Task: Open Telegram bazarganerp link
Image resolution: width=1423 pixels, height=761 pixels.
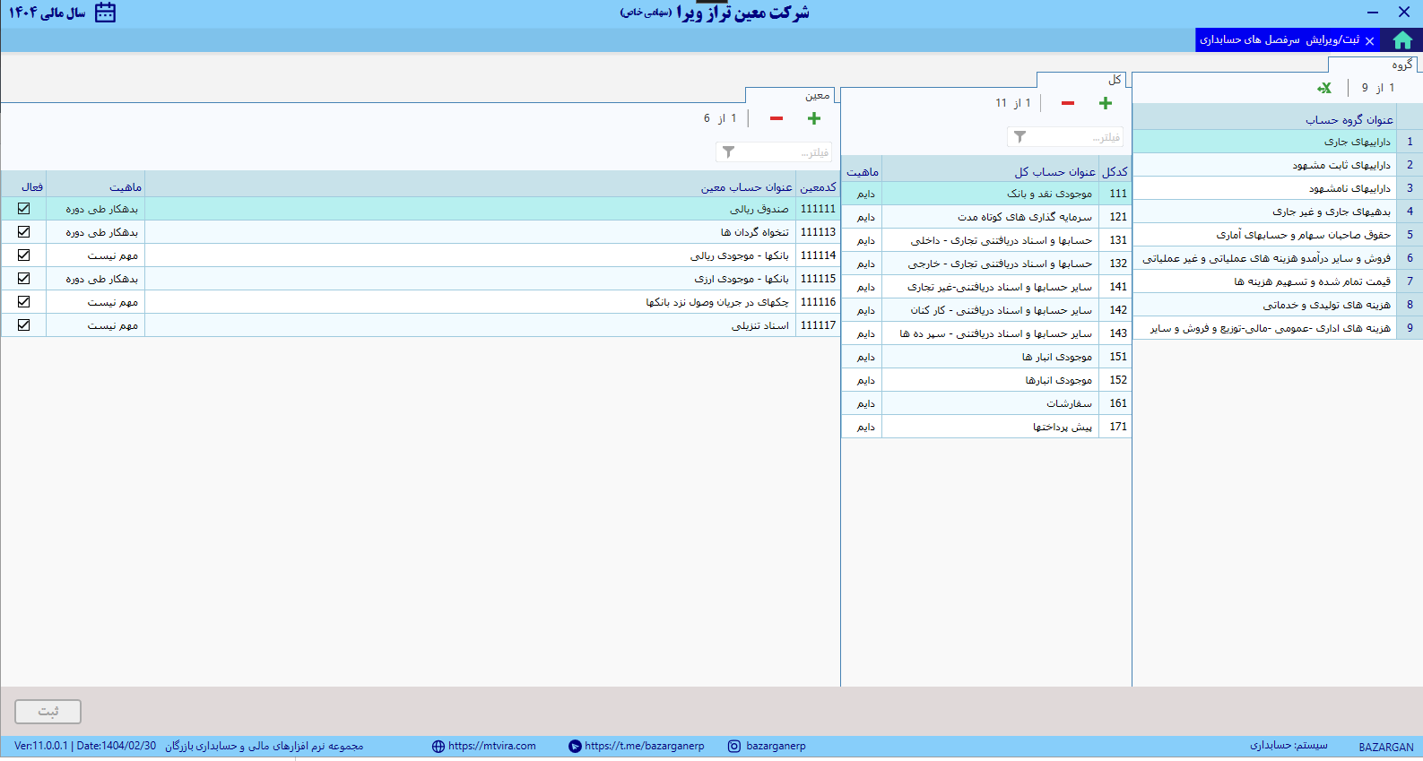Action: point(644,746)
